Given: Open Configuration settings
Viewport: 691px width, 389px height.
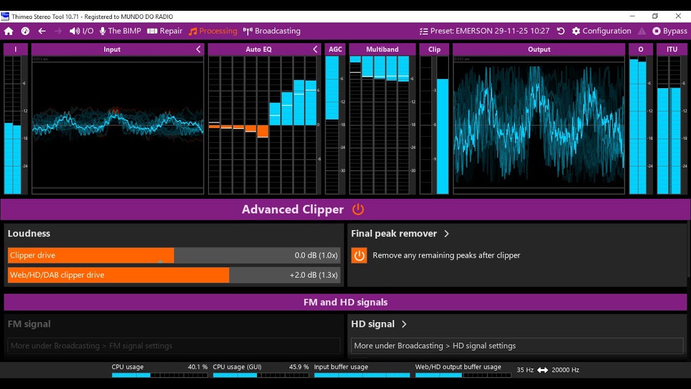Looking at the screenshot, I should (x=601, y=31).
